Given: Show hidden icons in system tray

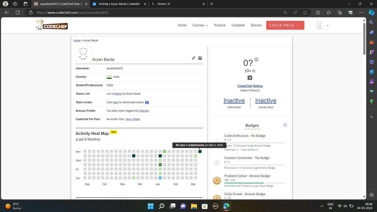Looking at the screenshot, I should [321, 206].
